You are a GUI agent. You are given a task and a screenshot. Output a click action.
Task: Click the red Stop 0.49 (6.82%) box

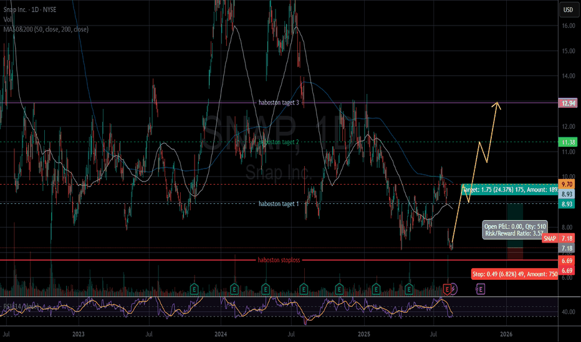point(515,274)
